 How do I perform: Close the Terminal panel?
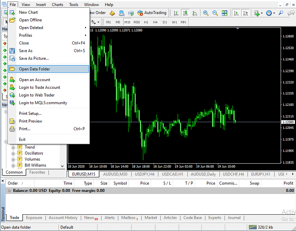pyautogui.click(x=3, y=181)
